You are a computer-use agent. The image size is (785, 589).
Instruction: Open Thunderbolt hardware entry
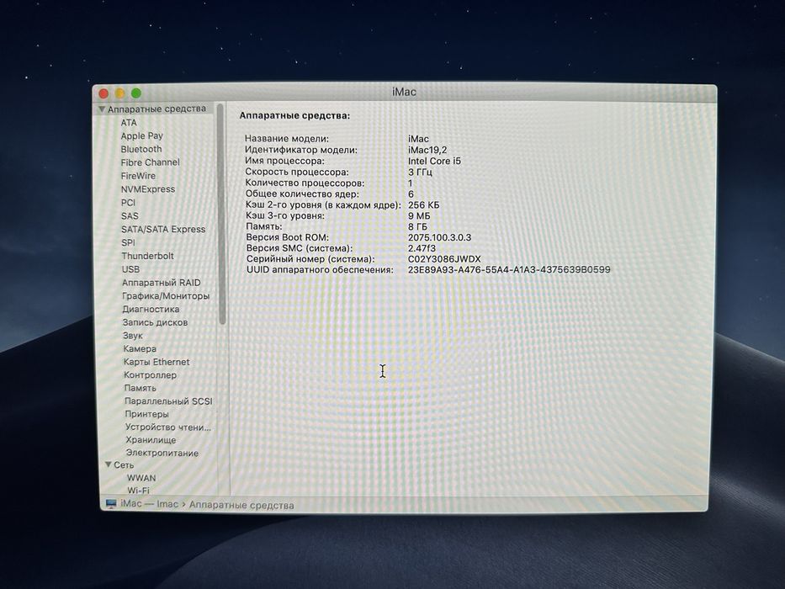pyautogui.click(x=148, y=256)
